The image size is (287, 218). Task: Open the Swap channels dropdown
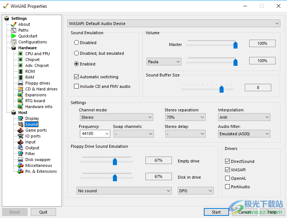tap(134, 133)
